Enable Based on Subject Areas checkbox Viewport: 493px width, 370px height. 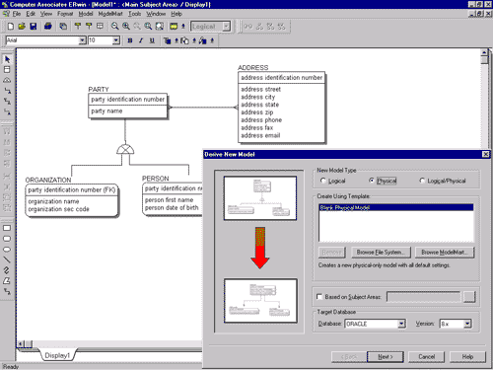pyautogui.click(x=319, y=297)
